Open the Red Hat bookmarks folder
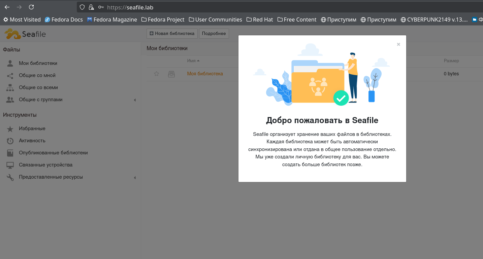This screenshot has height=259, width=483. 260,20
